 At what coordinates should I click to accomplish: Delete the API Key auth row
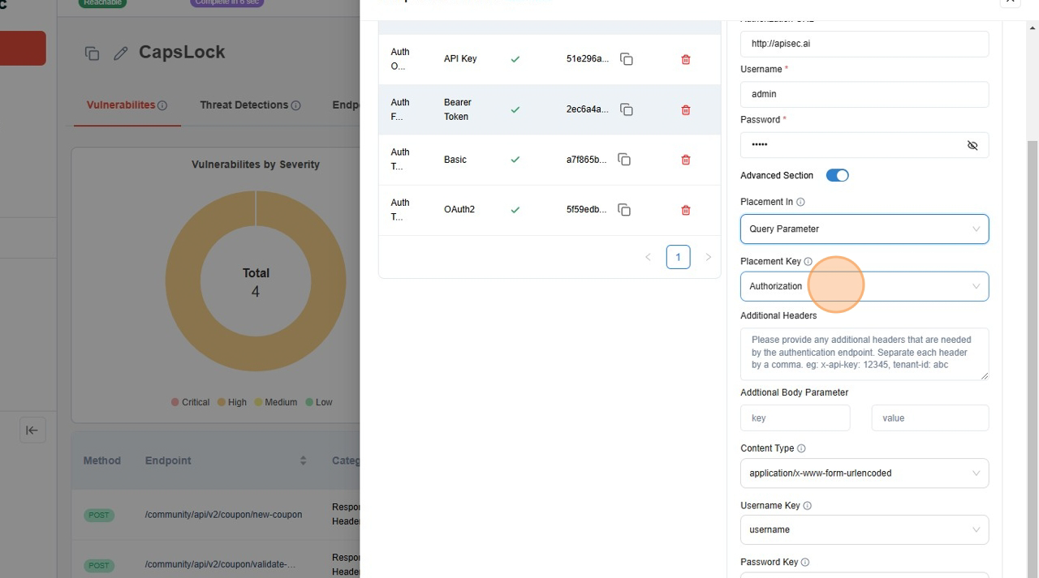click(x=686, y=59)
